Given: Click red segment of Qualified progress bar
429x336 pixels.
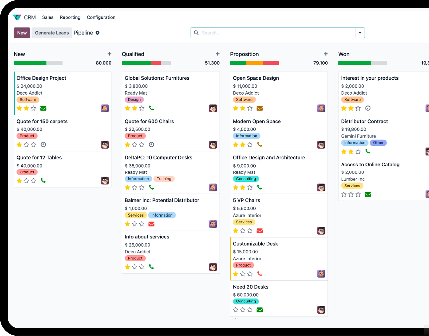Looking at the screenshot, I should click(156, 63).
